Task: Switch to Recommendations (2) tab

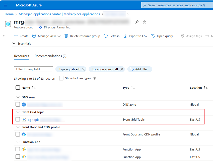Action: coord(50,56)
